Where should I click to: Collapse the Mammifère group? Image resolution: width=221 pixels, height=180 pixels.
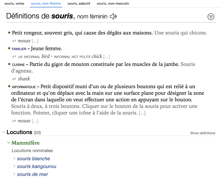coord(9,143)
